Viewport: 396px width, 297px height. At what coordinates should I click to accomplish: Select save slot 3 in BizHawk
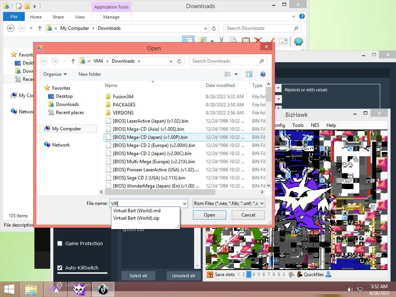249,274
